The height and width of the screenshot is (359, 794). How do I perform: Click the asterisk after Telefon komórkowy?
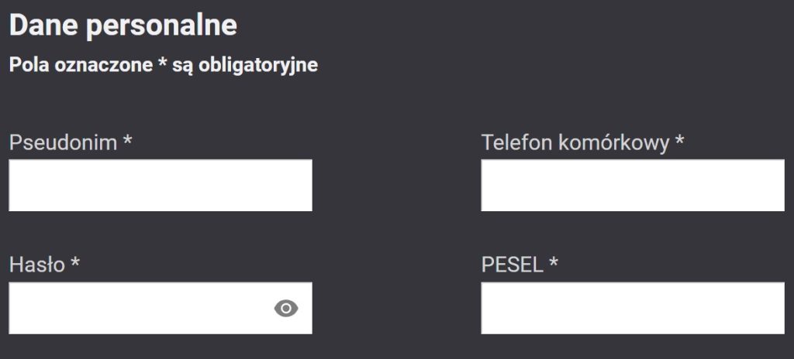(679, 142)
